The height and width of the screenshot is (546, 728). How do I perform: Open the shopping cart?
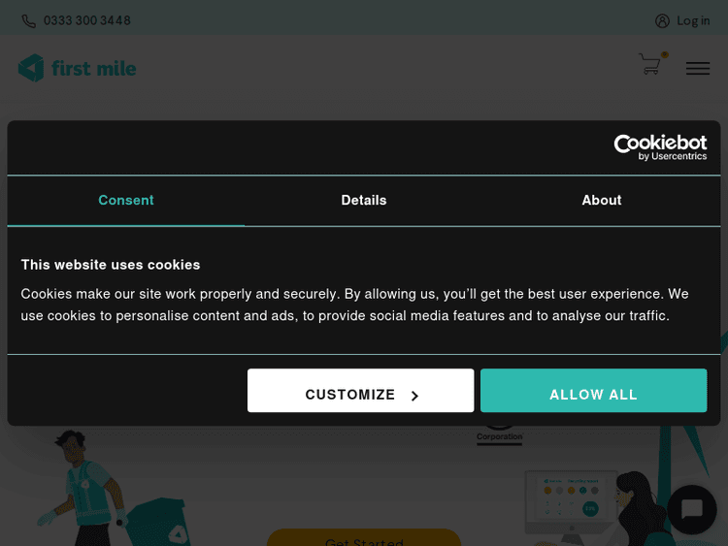point(649,65)
